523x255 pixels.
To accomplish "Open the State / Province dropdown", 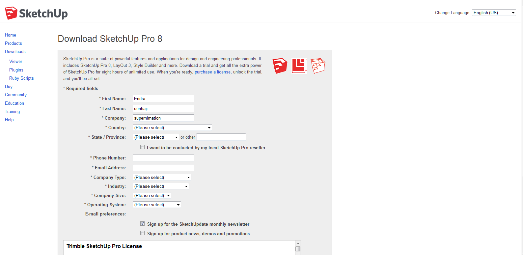I will pos(156,137).
